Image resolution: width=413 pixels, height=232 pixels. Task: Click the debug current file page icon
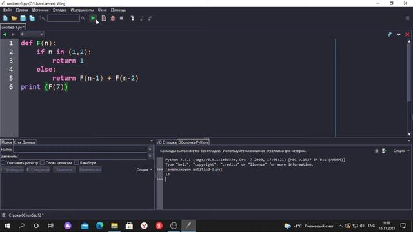(104, 18)
